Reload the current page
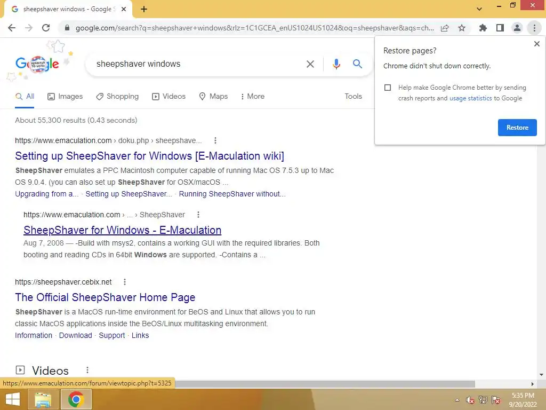Viewport: 546px width, 410px height. pos(46,28)
